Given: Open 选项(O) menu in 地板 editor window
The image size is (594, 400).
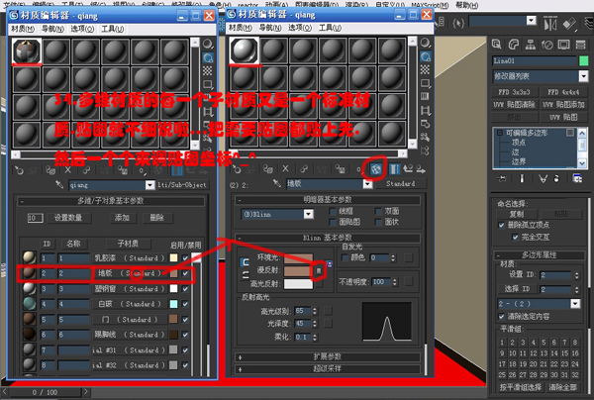Looking at the screenshot, I should [x=300, y=28].
